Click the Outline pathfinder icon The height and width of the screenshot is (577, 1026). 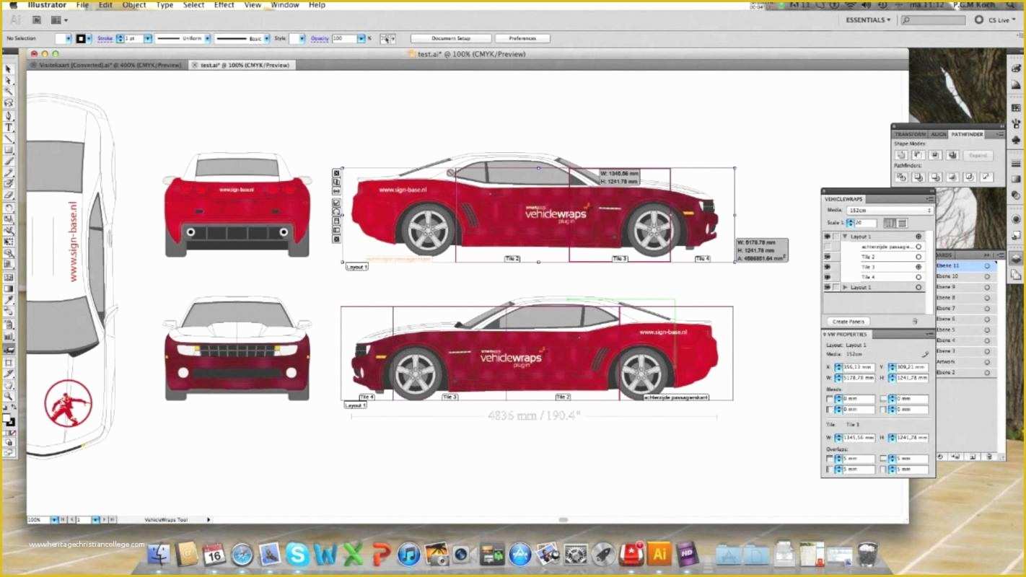(x=970, y=177)
